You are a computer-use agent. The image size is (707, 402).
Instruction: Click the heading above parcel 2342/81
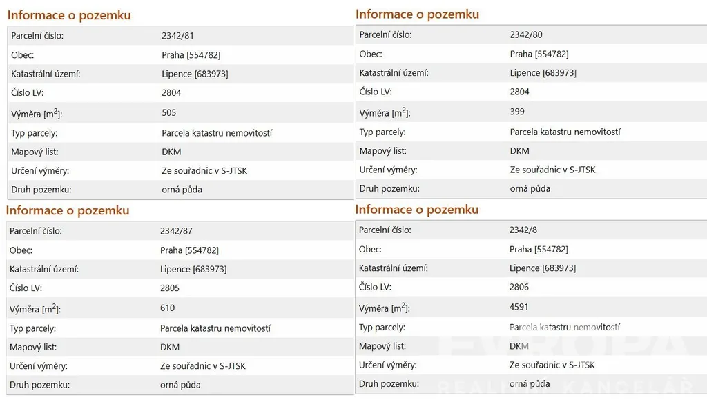coord(69,15)
